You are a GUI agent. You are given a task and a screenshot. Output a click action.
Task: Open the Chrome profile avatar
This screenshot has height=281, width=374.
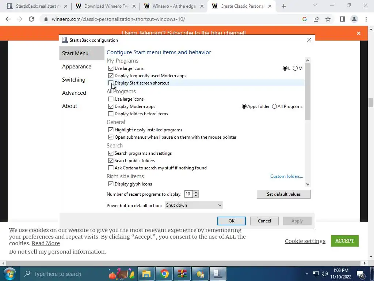click(x=354, y=19)
